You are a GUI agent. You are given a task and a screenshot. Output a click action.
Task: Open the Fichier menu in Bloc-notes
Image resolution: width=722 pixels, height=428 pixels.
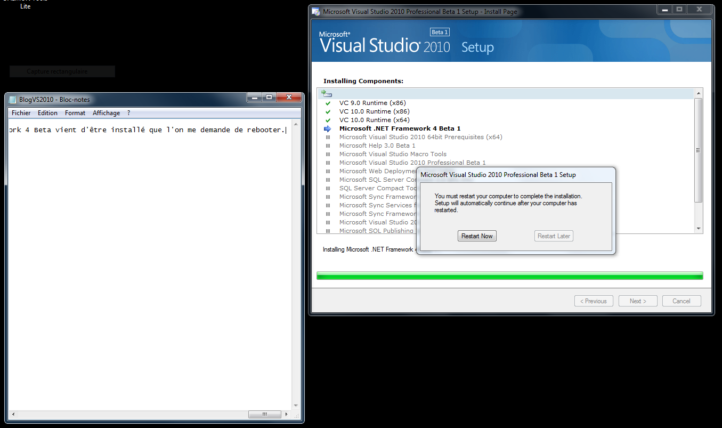(21, 113)
